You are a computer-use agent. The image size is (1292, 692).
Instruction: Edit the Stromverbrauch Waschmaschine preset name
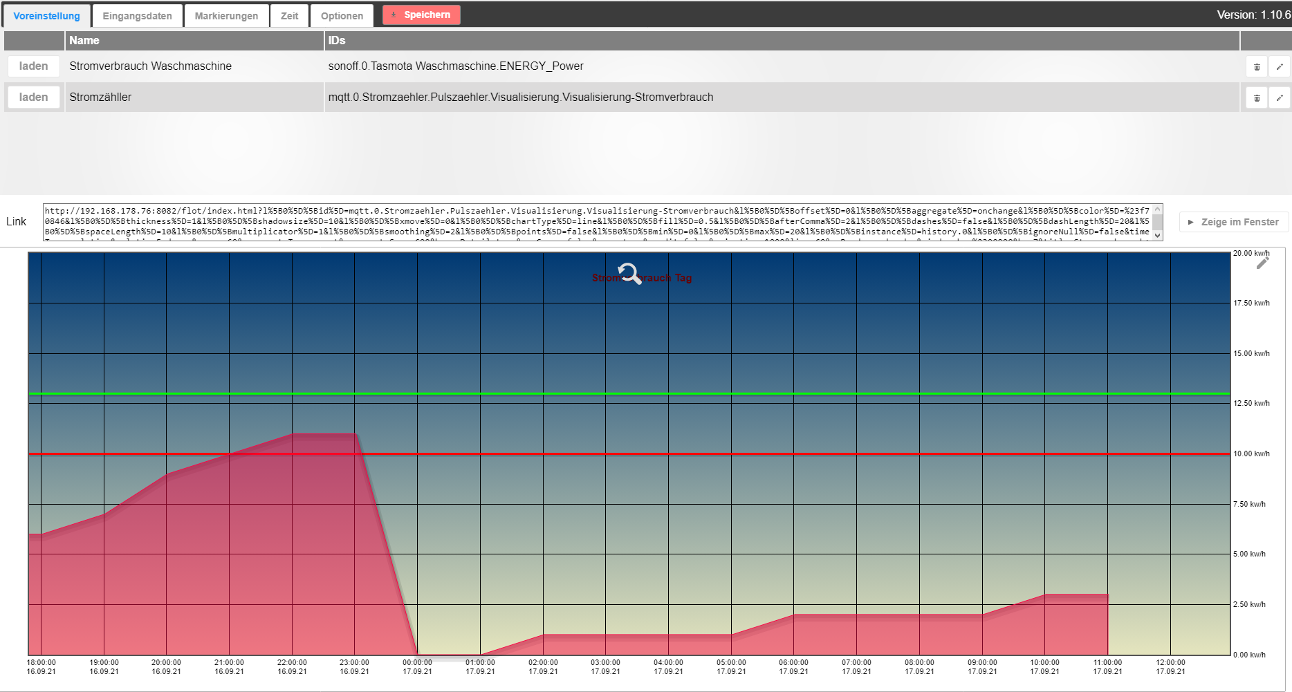tap(1280, 66)
